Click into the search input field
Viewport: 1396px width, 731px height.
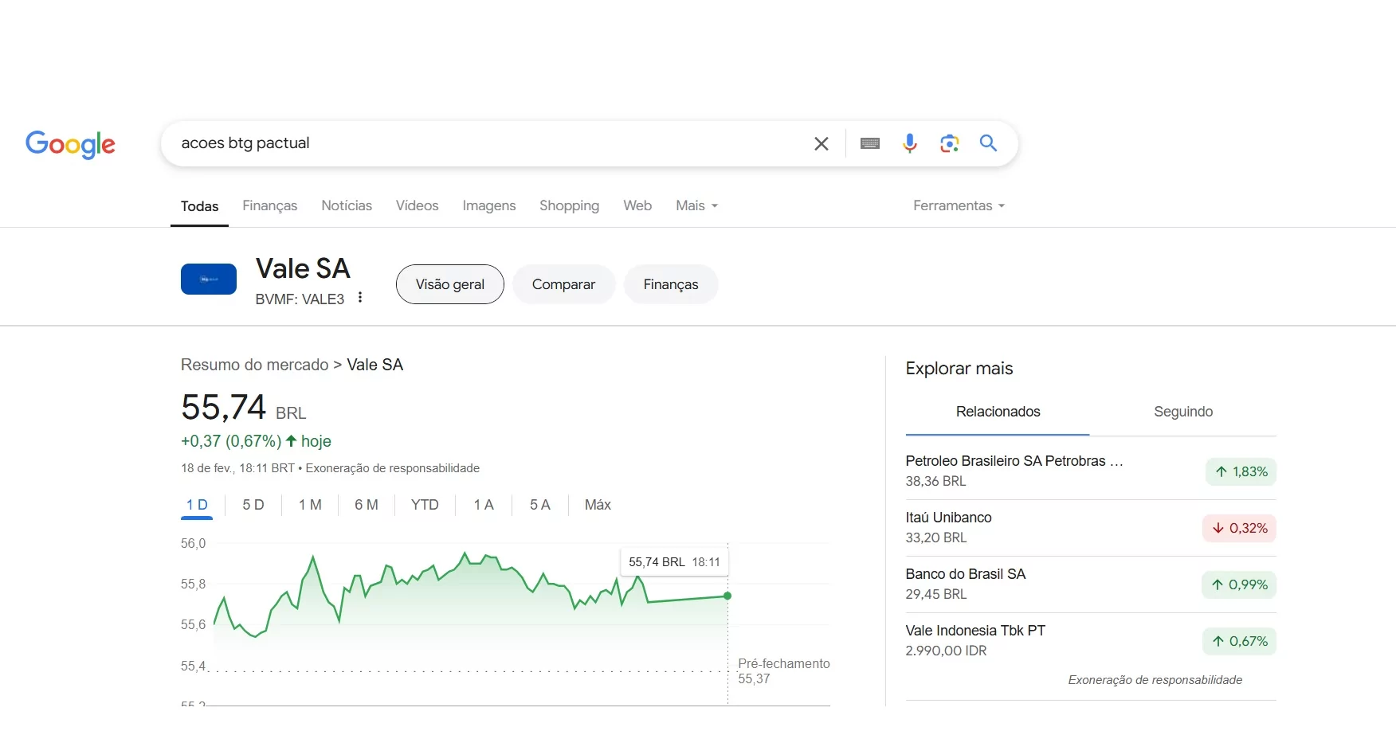[478, 143]
